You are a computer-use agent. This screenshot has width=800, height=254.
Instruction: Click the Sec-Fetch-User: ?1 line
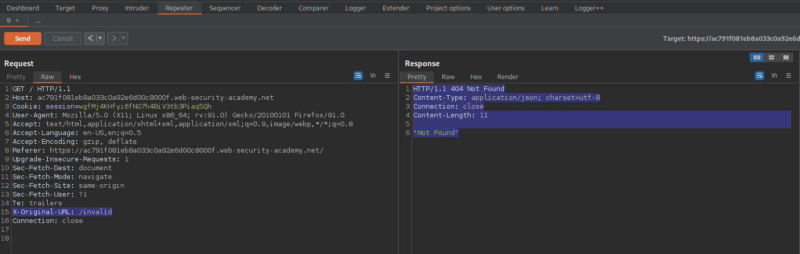50,195
